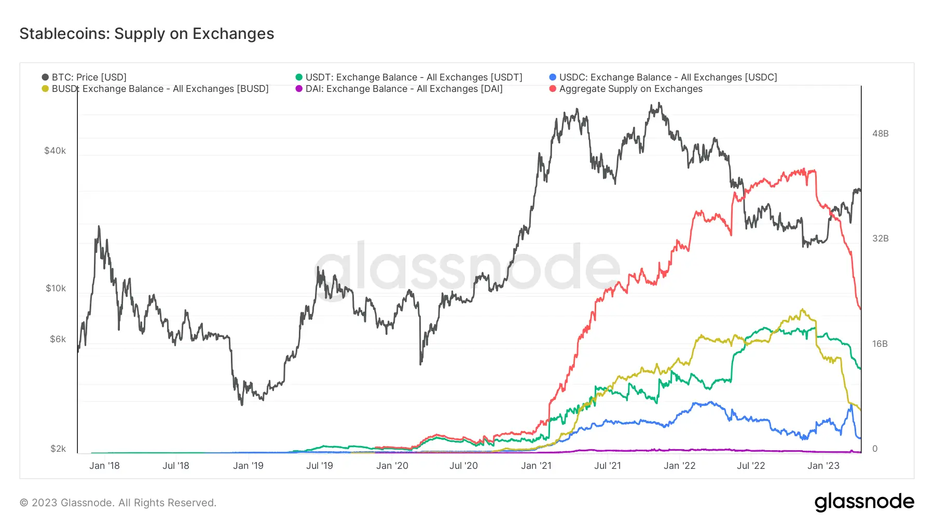This screenshot has height=526, width=934.
Task: Click the gray BTC Price legend dot
Action: (45, 77)
